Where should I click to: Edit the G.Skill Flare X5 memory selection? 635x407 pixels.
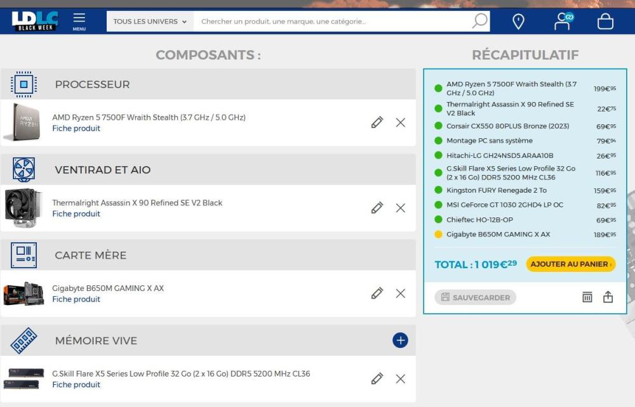pyautogui.click(x=377, y=378)
